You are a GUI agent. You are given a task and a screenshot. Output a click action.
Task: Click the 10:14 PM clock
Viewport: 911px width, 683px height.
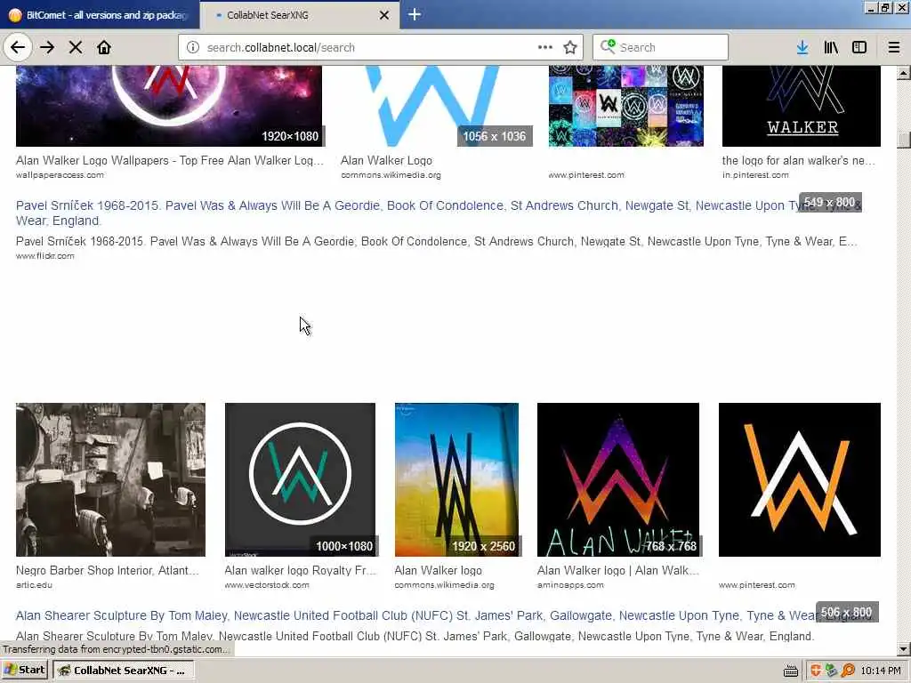pyautogui.click(x=881, y=671)
